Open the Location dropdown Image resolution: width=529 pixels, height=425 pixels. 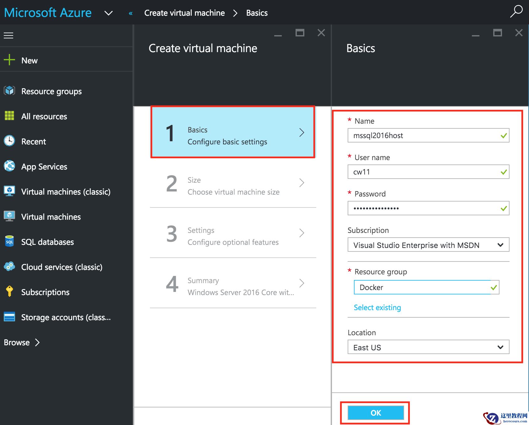(428, 347)
